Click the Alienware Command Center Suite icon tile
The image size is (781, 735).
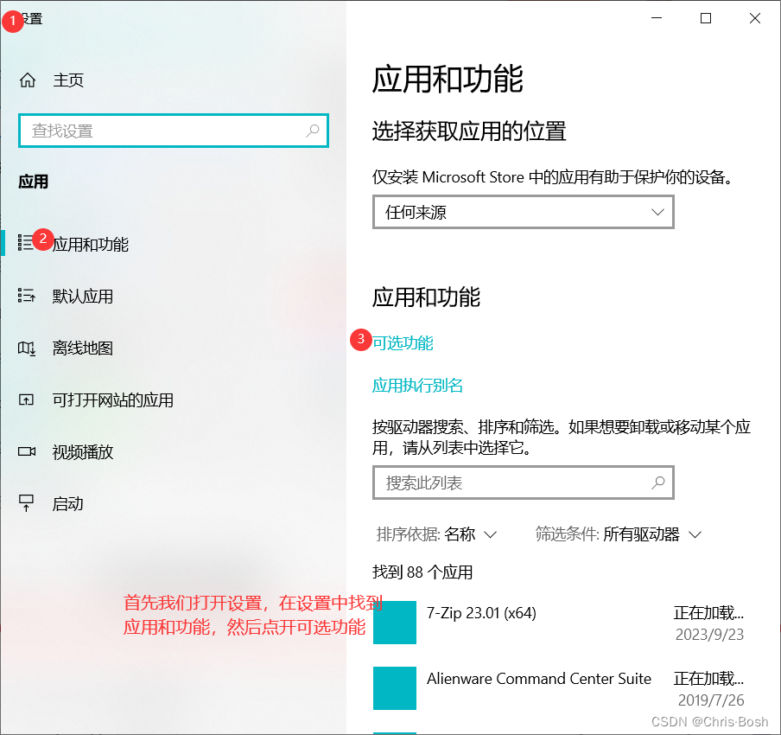[x=395, y=688]
